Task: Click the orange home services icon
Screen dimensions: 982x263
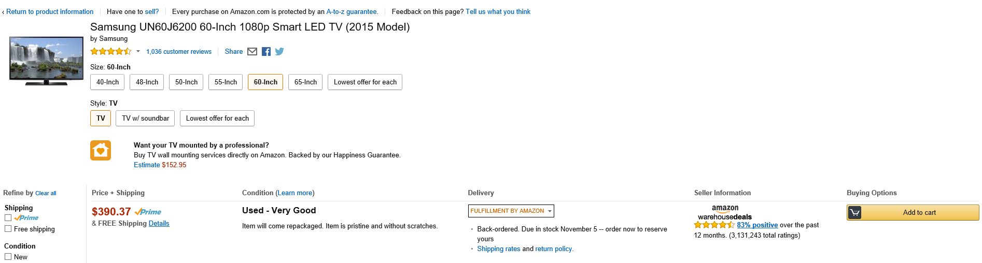Action: pyautogui.click(x=101, y=151)
